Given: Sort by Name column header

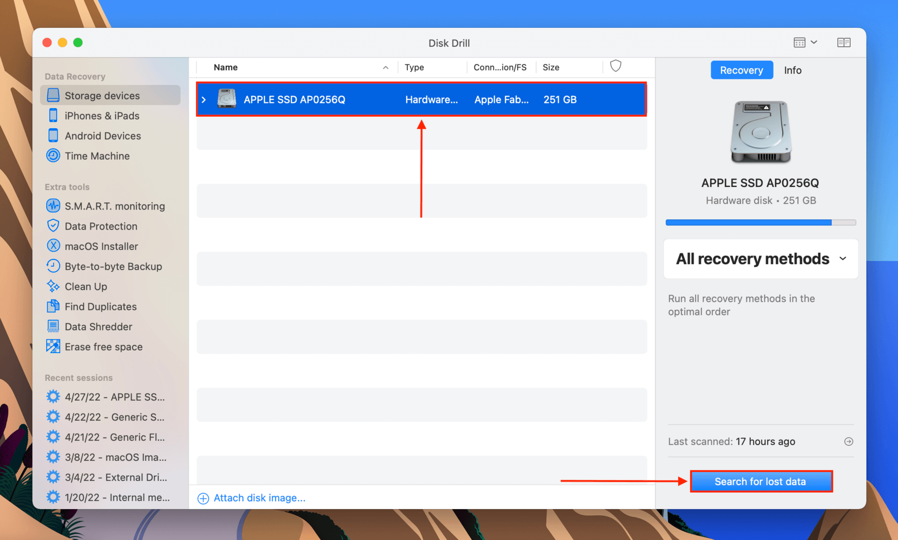Looking at the screenshot, I should pos(225,67).
